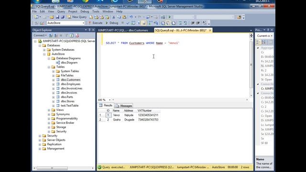Viewport: 306px width, 172px height.
Task: Click the Disconnect icon in Object Explorer
Action: pyautogui.click(x=56, y=35)
